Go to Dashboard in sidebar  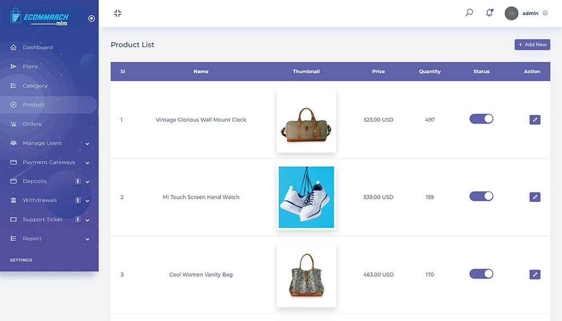pos(38,48)
